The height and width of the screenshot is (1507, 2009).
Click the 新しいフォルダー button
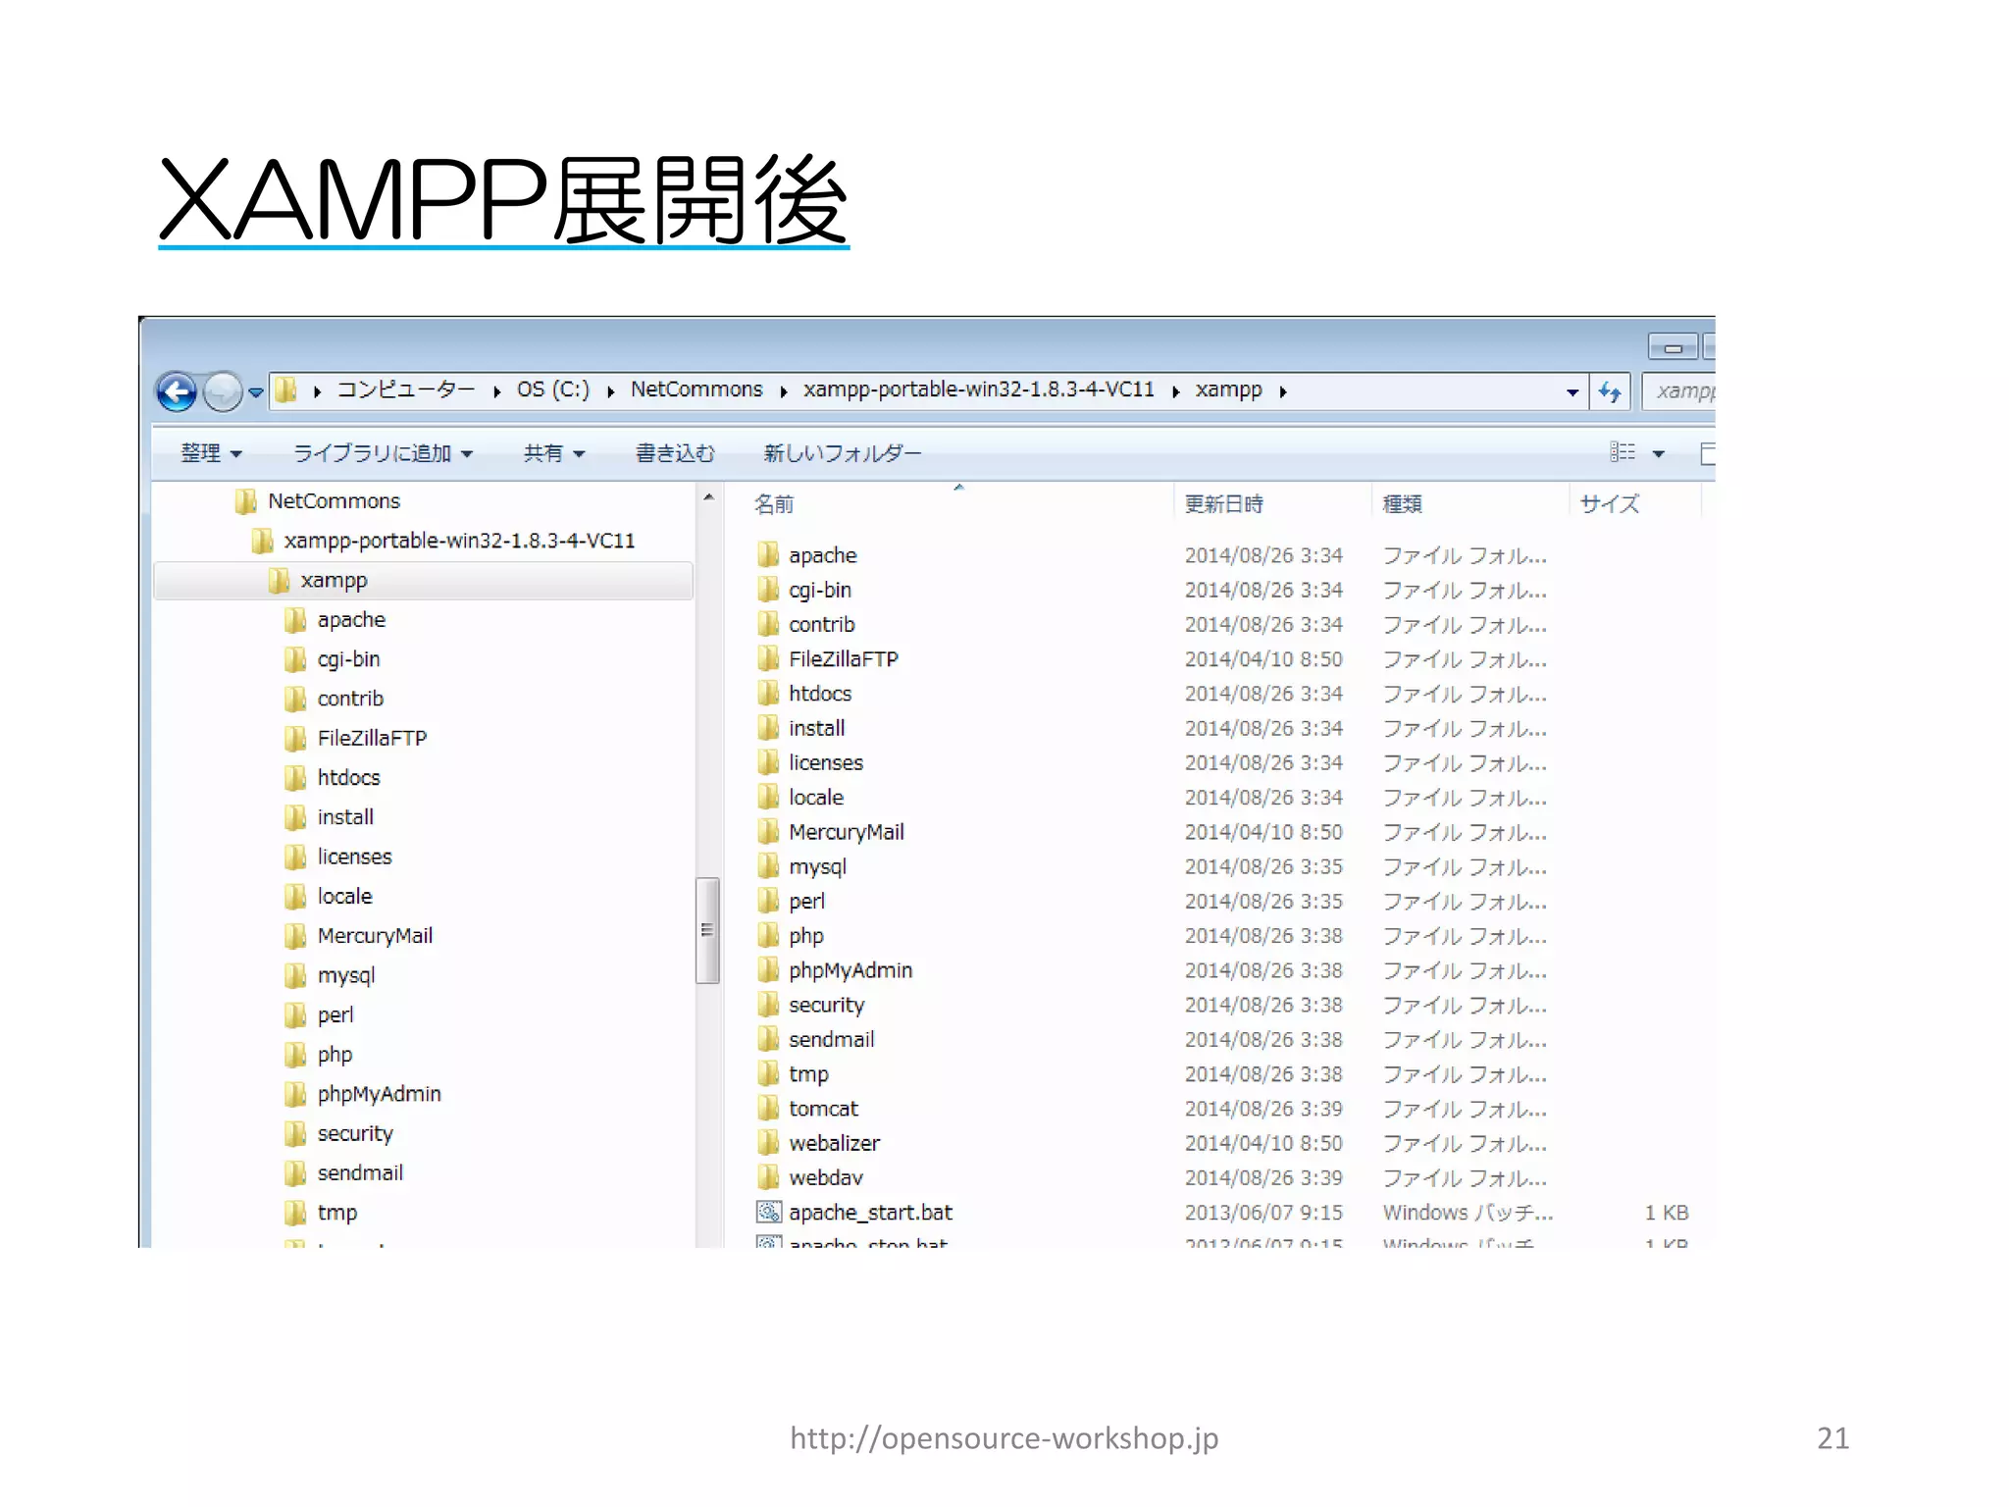pos(843,453)
